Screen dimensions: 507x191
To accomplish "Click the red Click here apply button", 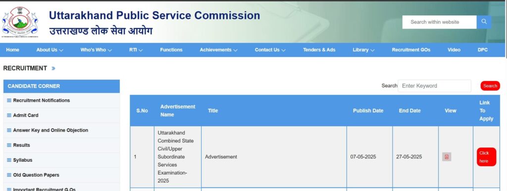I will 486,157.
